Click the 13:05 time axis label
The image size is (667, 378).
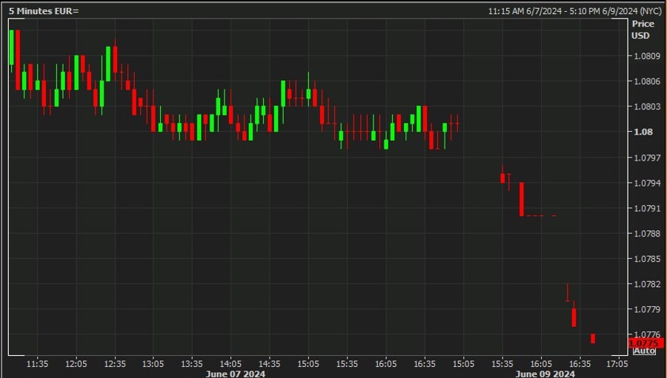(153, 364)
